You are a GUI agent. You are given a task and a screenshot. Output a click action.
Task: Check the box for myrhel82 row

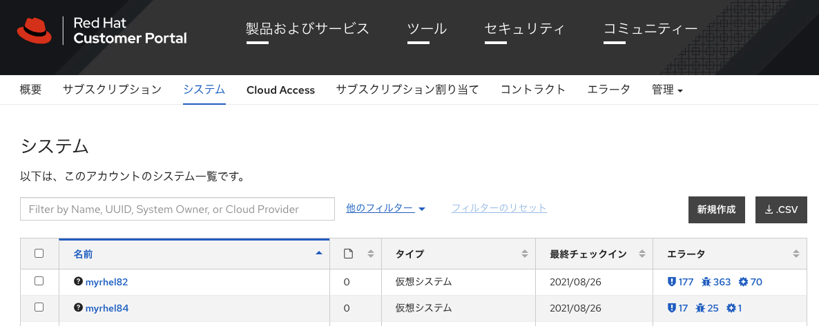click(39, 281)
